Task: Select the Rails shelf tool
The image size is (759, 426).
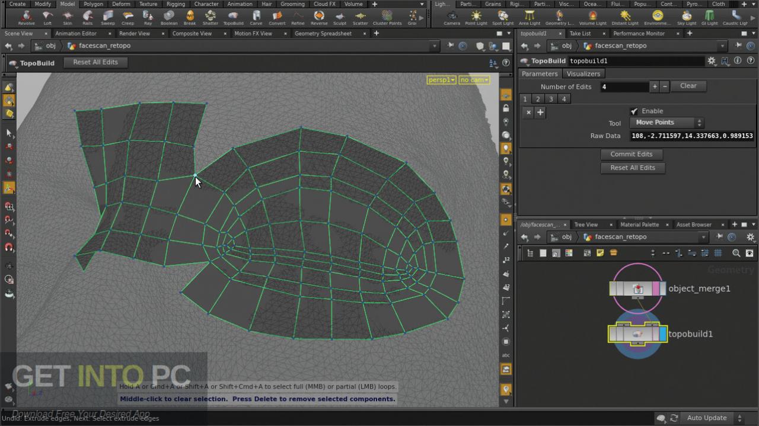Action: coord(88,18)
